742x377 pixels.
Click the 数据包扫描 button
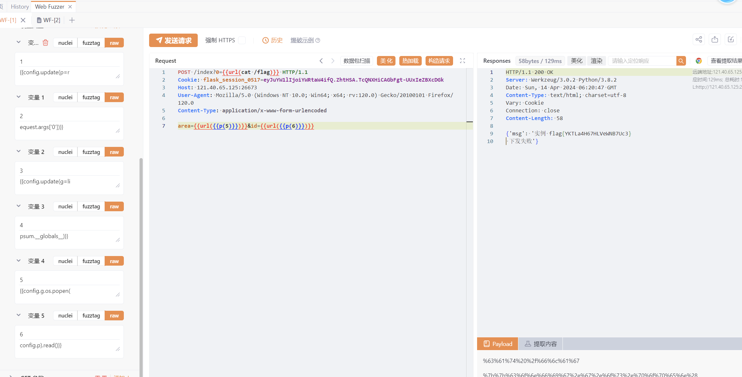357,61
